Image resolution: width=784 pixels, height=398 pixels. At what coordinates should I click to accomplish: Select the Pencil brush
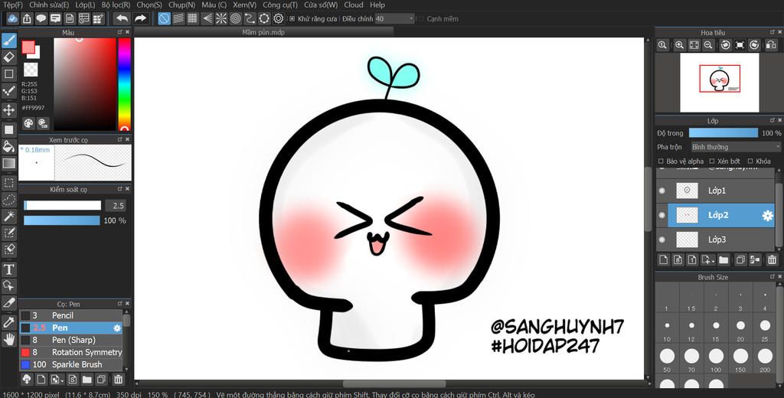click(70, 315)
